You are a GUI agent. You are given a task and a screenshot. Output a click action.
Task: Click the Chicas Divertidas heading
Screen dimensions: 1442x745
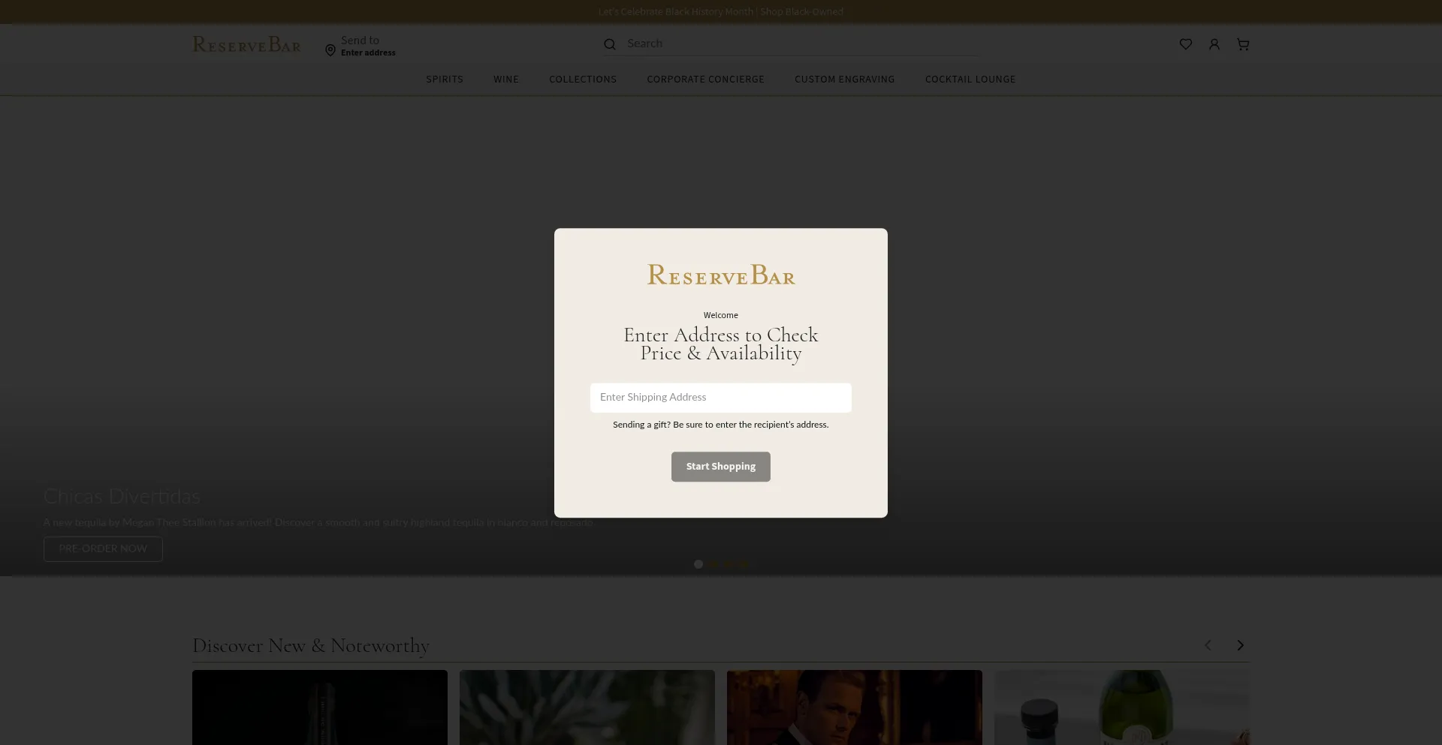point(122,497)
